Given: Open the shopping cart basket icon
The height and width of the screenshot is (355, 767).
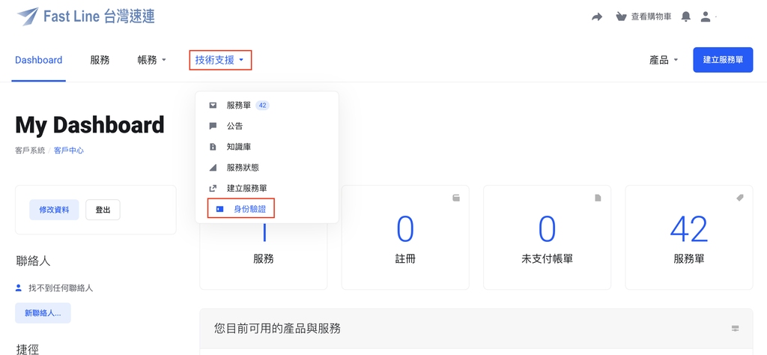Looking at the screenshot, I should [621, 17].
